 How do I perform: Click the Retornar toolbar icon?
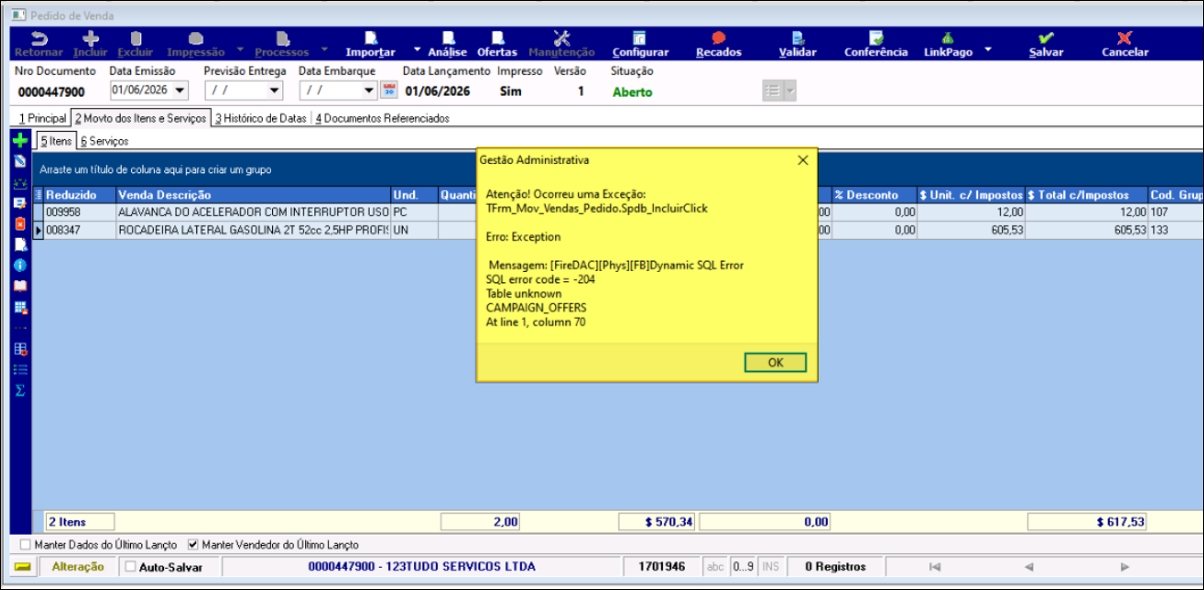(x=39, y=38)
